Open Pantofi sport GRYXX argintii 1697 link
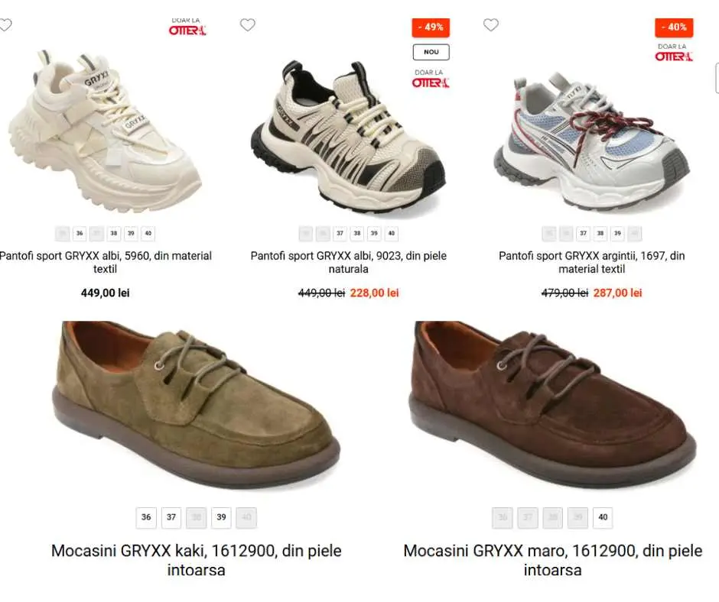Screen dimensions: 719x602 [591, 262]
